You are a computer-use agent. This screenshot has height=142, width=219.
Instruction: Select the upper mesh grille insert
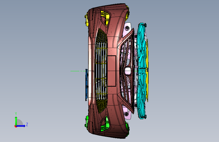click(x=102, y=36)
